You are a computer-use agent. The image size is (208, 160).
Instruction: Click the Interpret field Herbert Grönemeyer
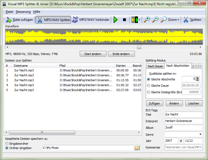184,121
